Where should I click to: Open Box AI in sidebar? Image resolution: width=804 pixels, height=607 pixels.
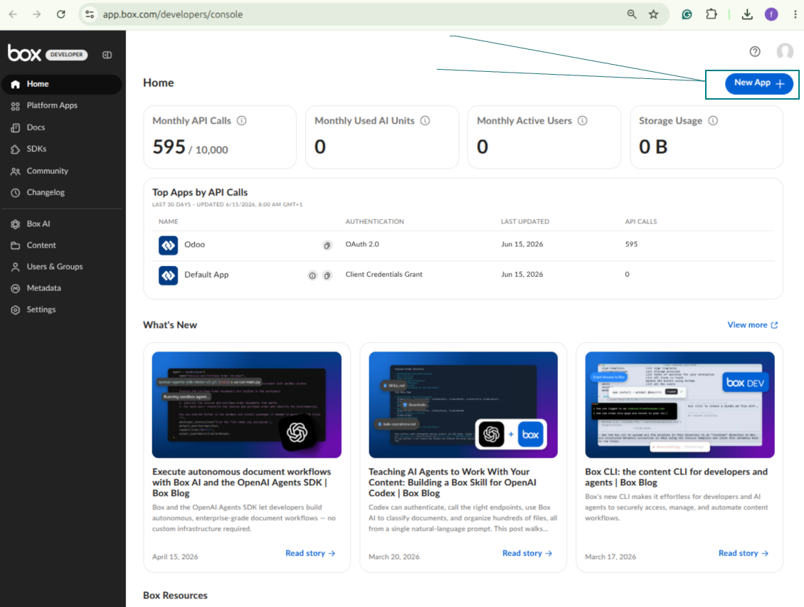pos(61,224)
